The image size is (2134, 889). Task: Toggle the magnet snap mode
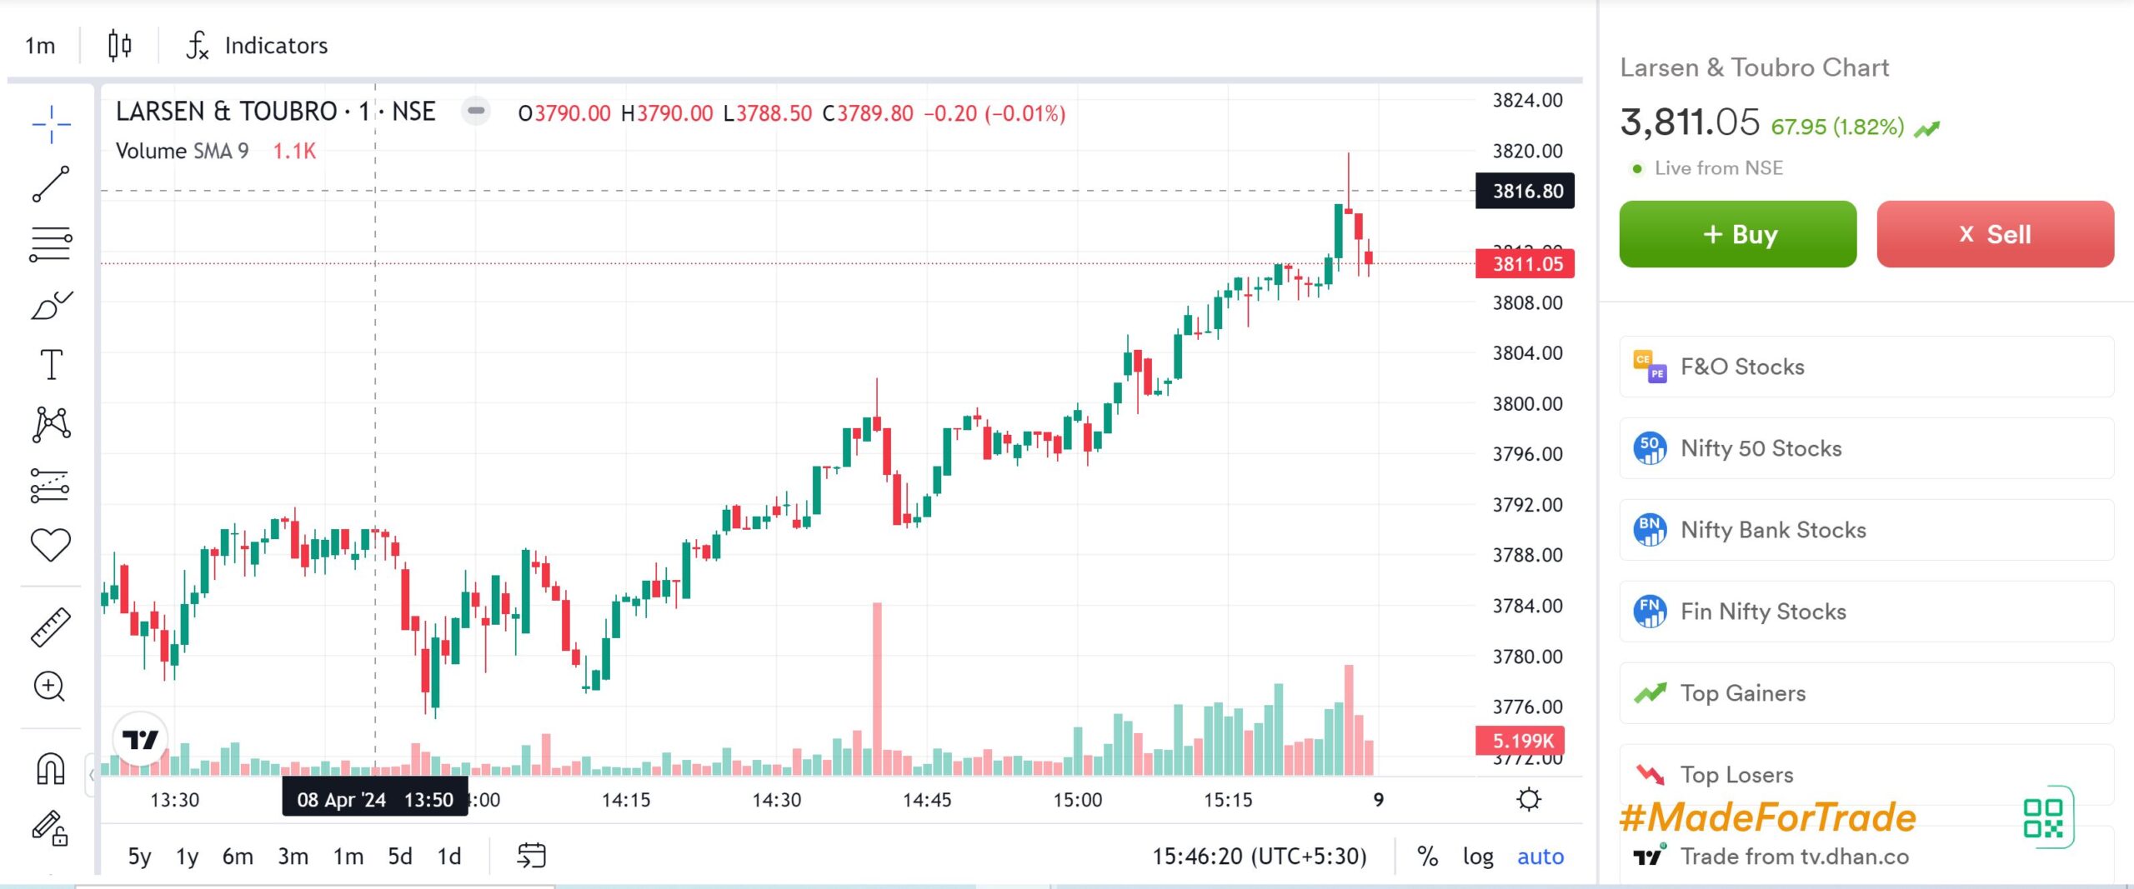[51, 768]
